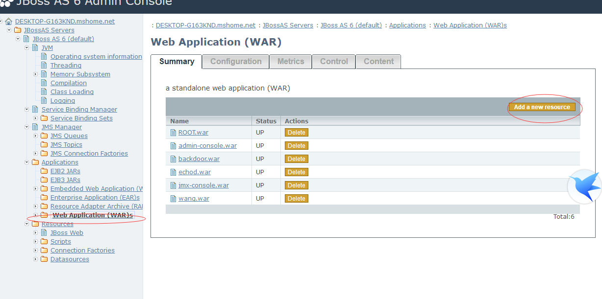Switch to the Configuration tab

click(236, 62)
